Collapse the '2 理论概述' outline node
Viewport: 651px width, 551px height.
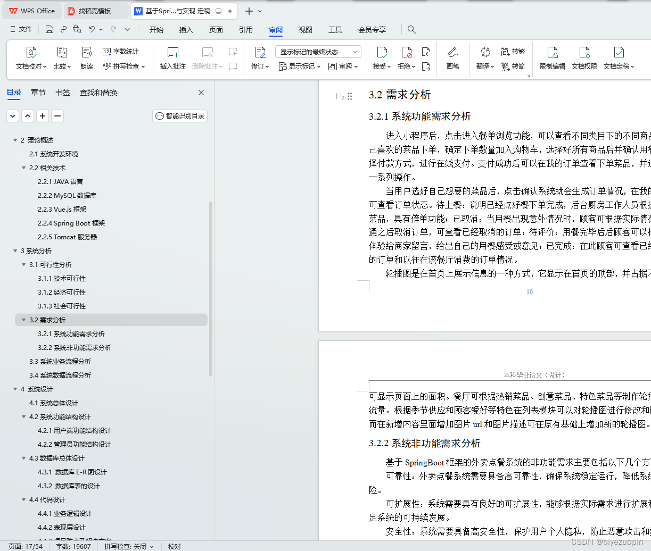[15, 140]
